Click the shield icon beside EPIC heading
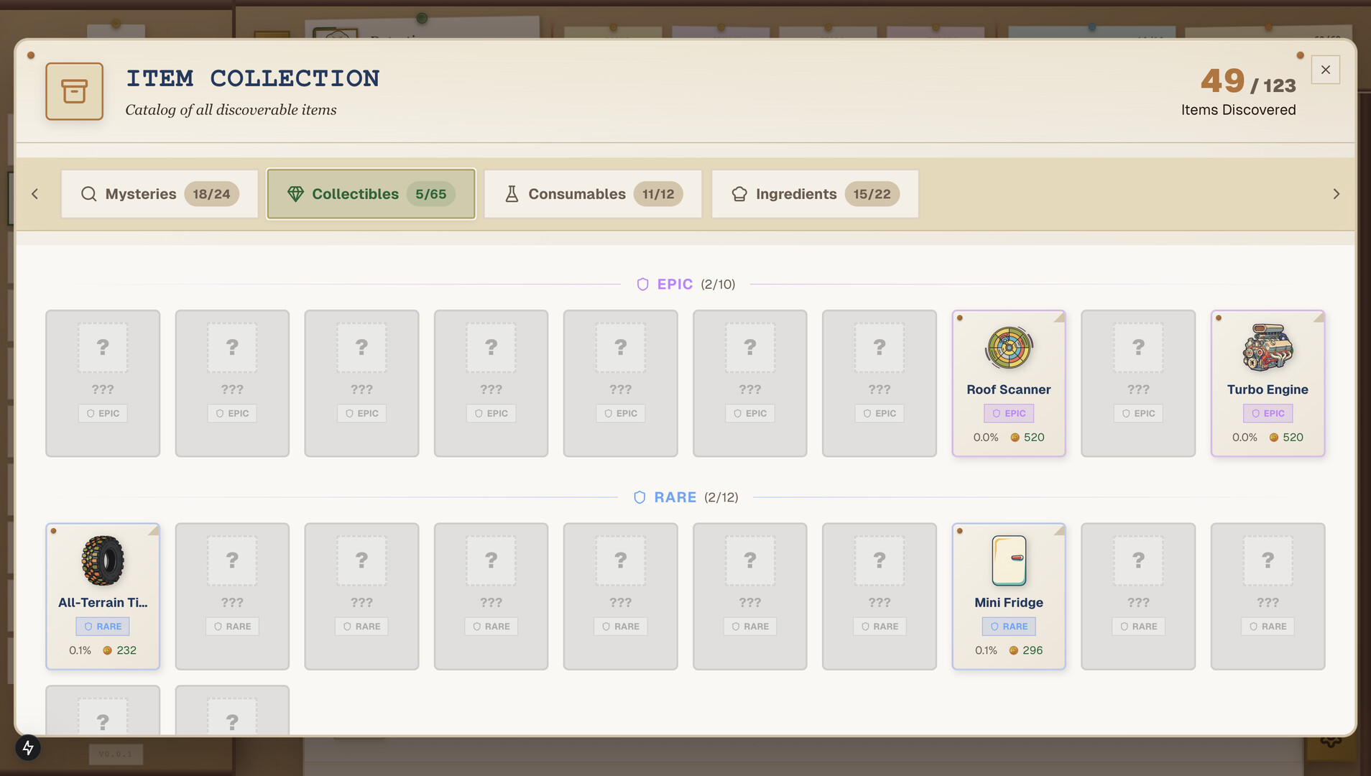Image resolution: width=1371 pixels, height=776 pixels. click(x=642, y=284)
